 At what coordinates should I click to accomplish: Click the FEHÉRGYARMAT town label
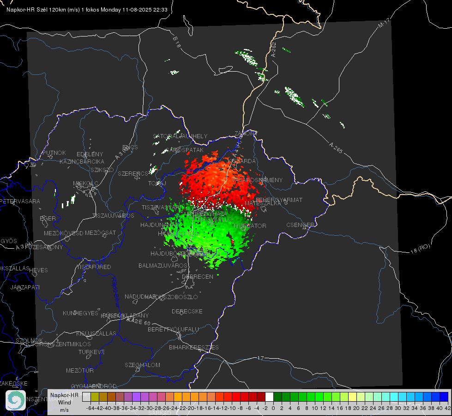(279, 200)
